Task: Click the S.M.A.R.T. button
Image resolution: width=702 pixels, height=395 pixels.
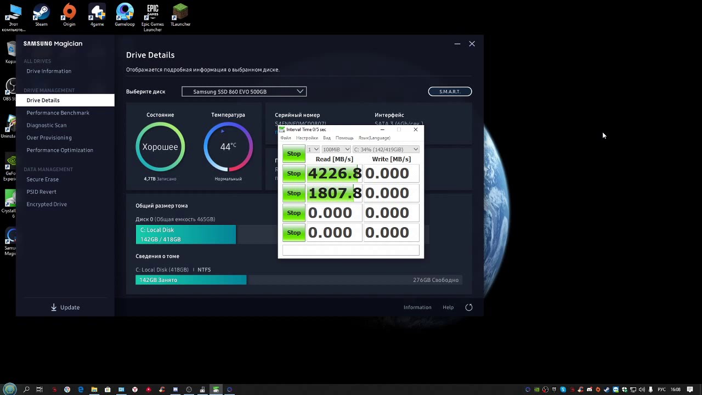Action: 450,92
